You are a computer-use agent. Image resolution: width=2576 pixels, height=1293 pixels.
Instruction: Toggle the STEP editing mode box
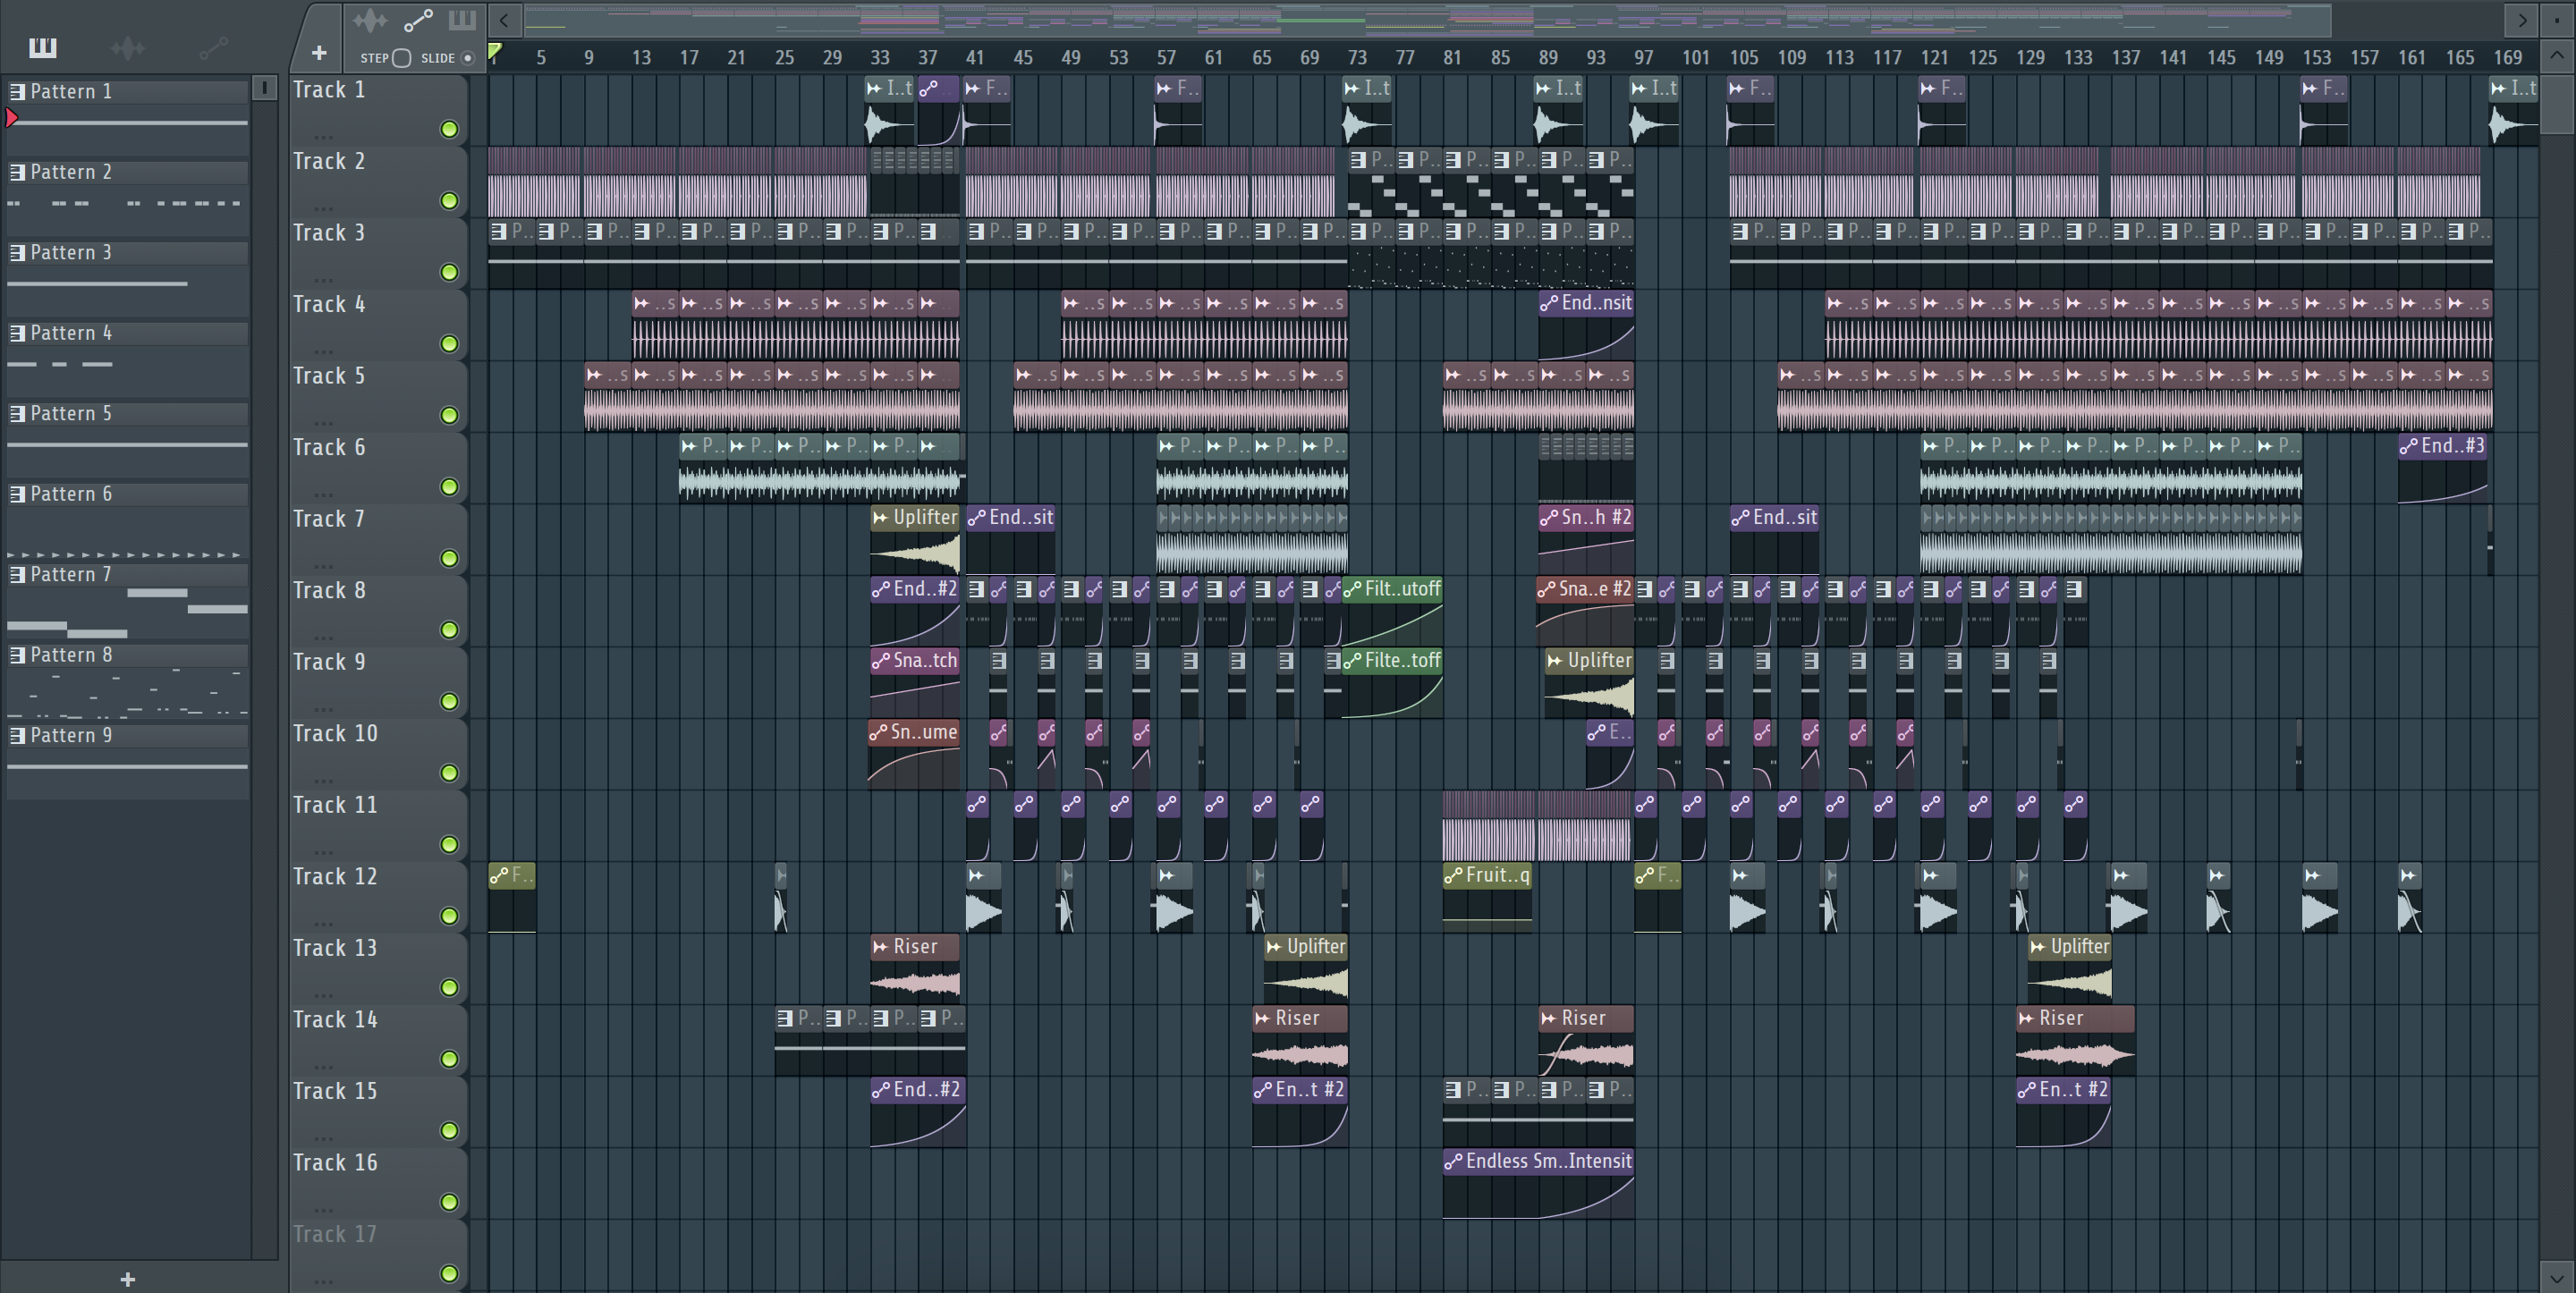click(x=402, y=58)
